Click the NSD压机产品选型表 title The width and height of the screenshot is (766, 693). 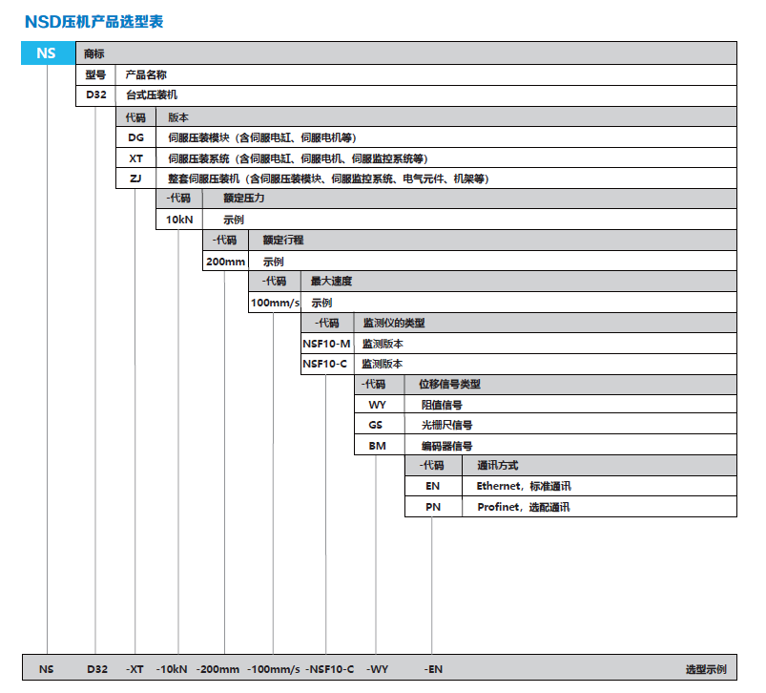click(x=93, y=21)
